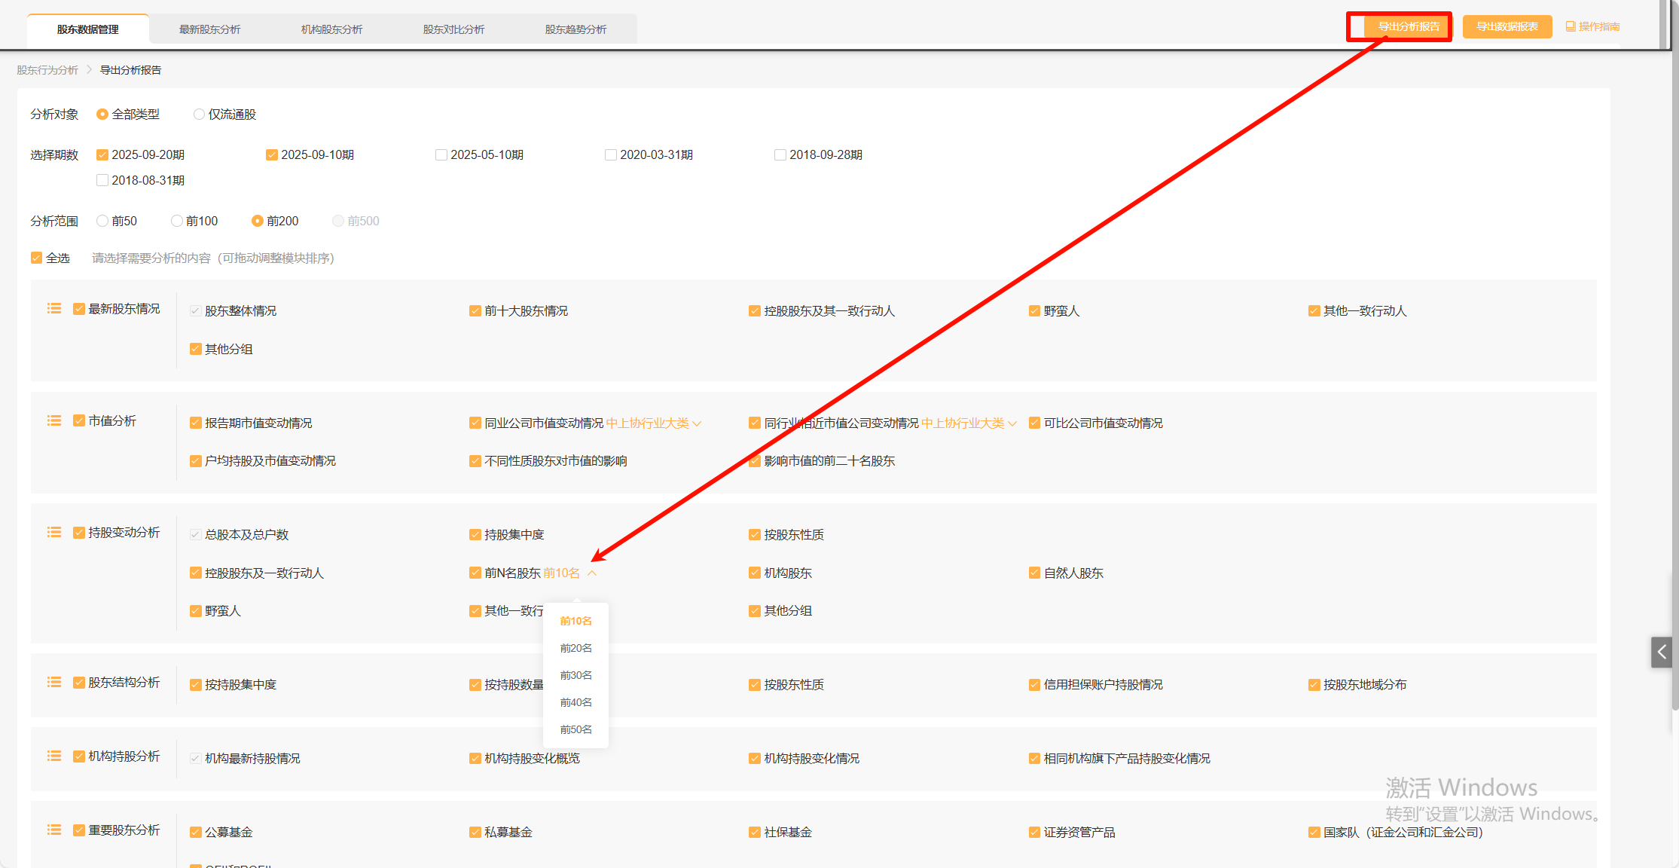Click the 导出数据报表 button
The image size is (1679, 868).
tap(1507, 26)
